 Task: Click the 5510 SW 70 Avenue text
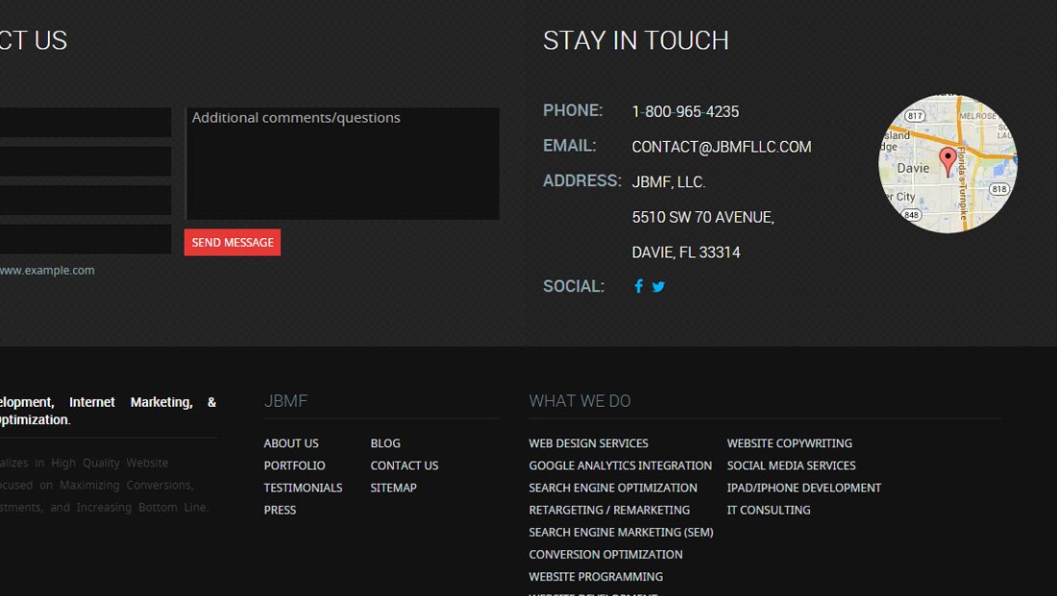[703, 217]
